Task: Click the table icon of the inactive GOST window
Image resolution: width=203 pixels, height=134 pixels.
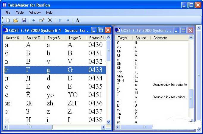Action: 117,30
